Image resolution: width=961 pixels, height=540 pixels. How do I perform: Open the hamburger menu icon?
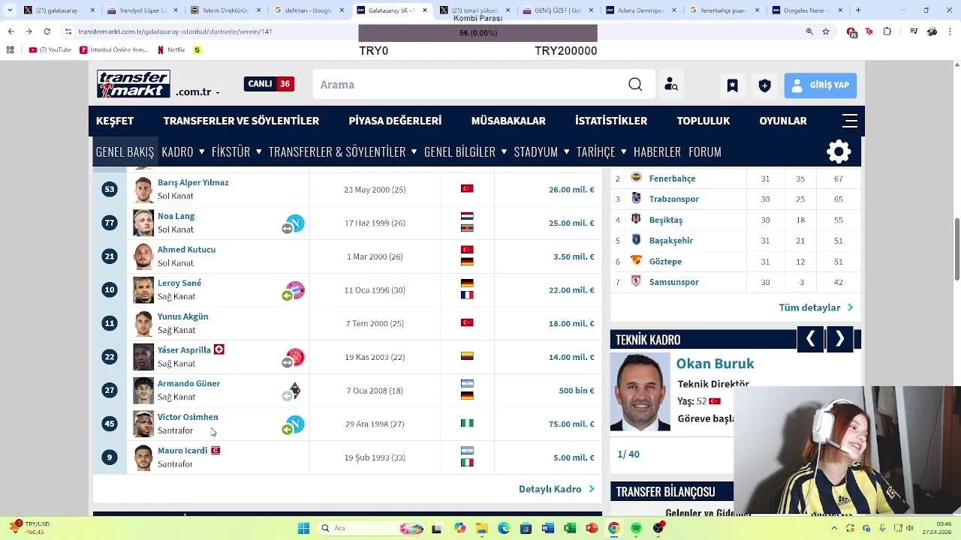(x=850, y=121)
